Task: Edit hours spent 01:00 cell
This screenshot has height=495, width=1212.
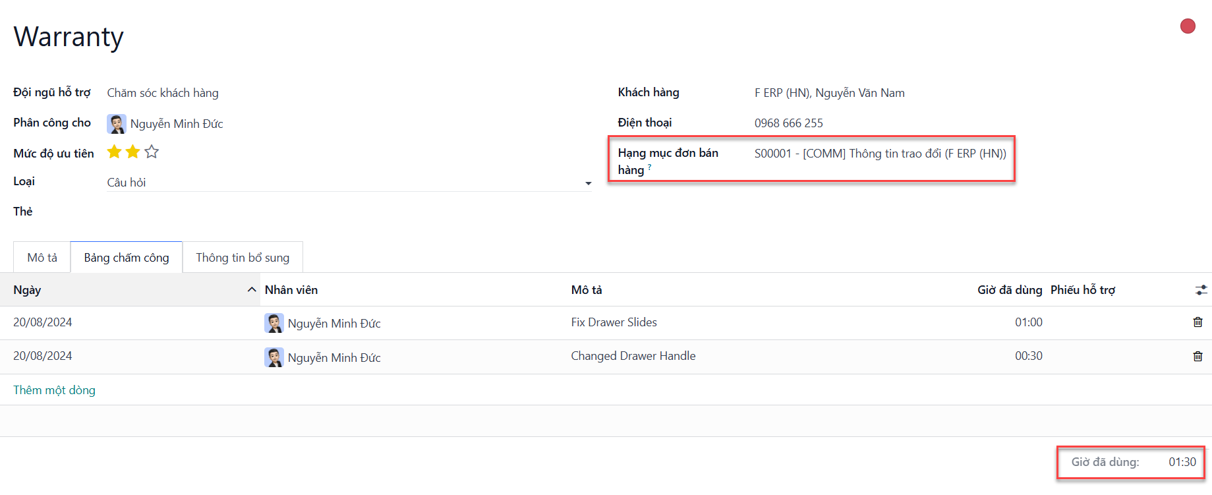Action: click(1029, 322)
